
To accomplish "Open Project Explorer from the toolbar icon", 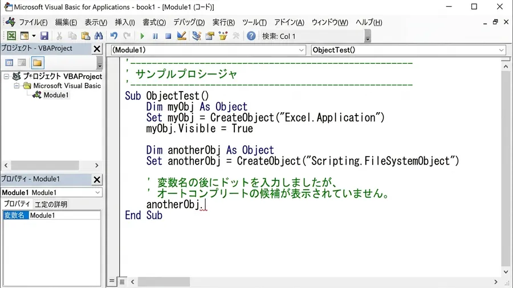I will pyautogui.click(x=197, y=36).
